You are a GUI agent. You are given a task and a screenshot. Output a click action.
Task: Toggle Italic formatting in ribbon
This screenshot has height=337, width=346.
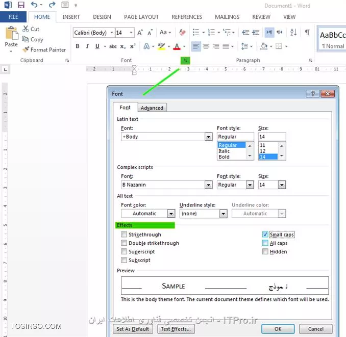[87, 46]
